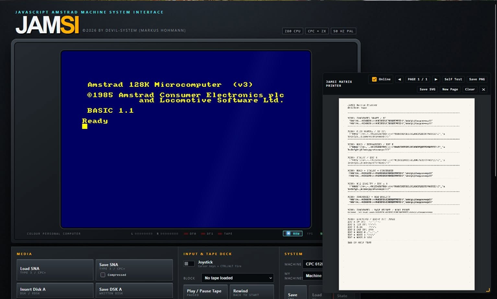Click the Save SNA button

pos(134,270)
